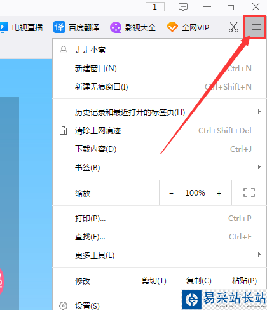Screen dimensions: 267x310
Task: Expand 历史记录和最近打开的标签页 submenu
Action: coord(160,112)
